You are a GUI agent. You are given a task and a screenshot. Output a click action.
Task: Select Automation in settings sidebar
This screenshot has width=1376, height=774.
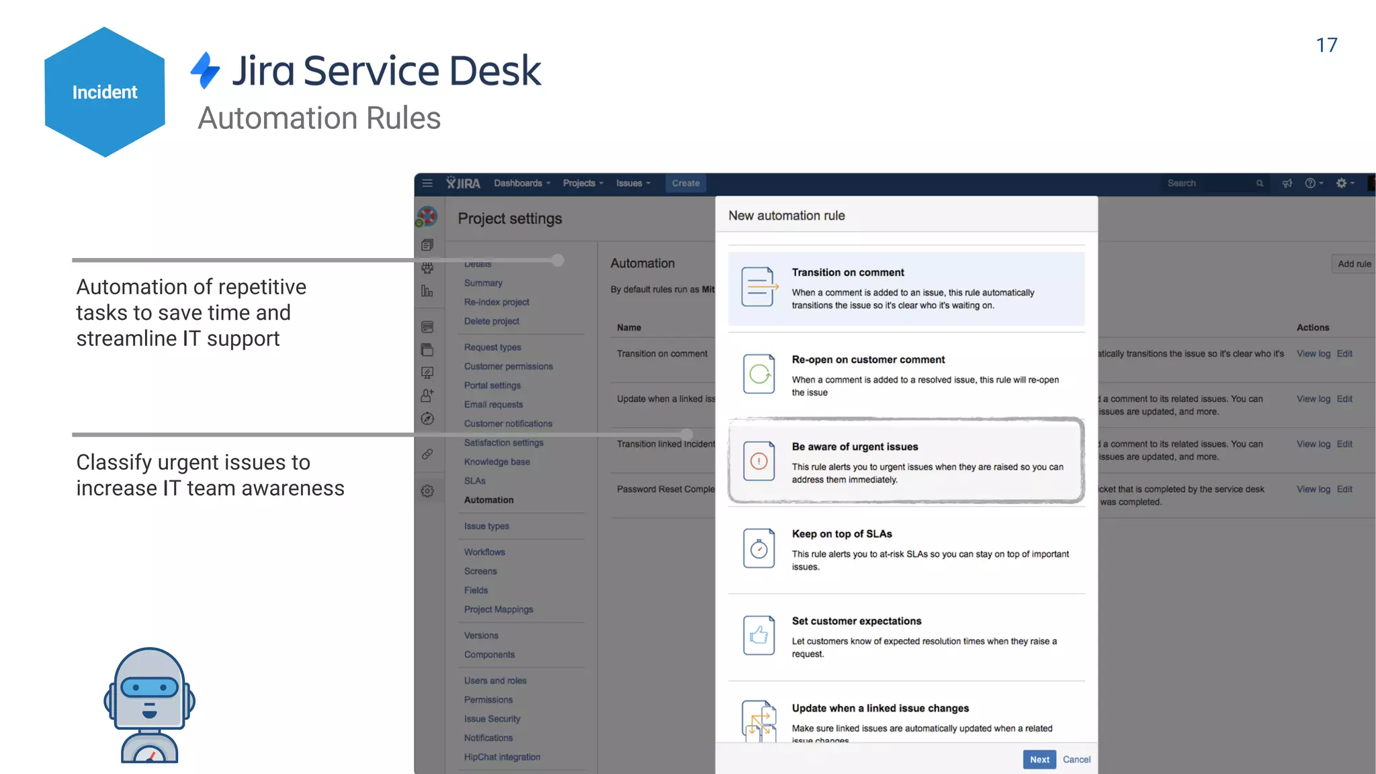tap(488, 500)
